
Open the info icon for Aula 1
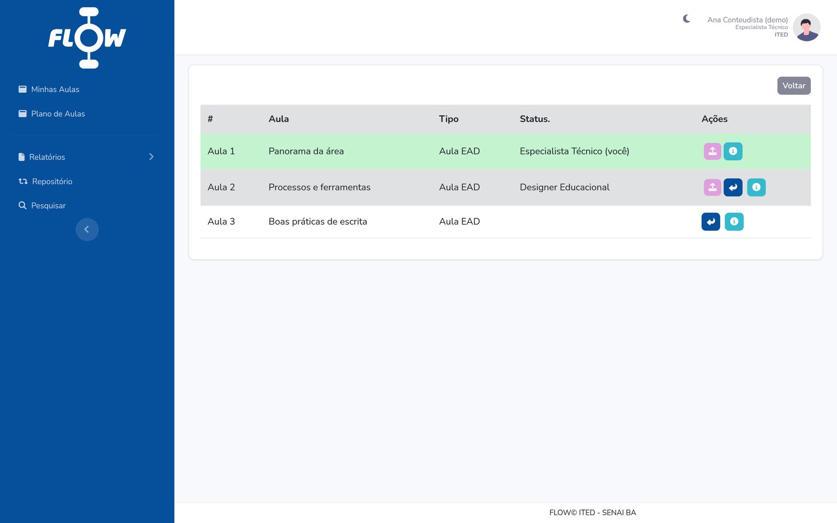coord(733,151)
